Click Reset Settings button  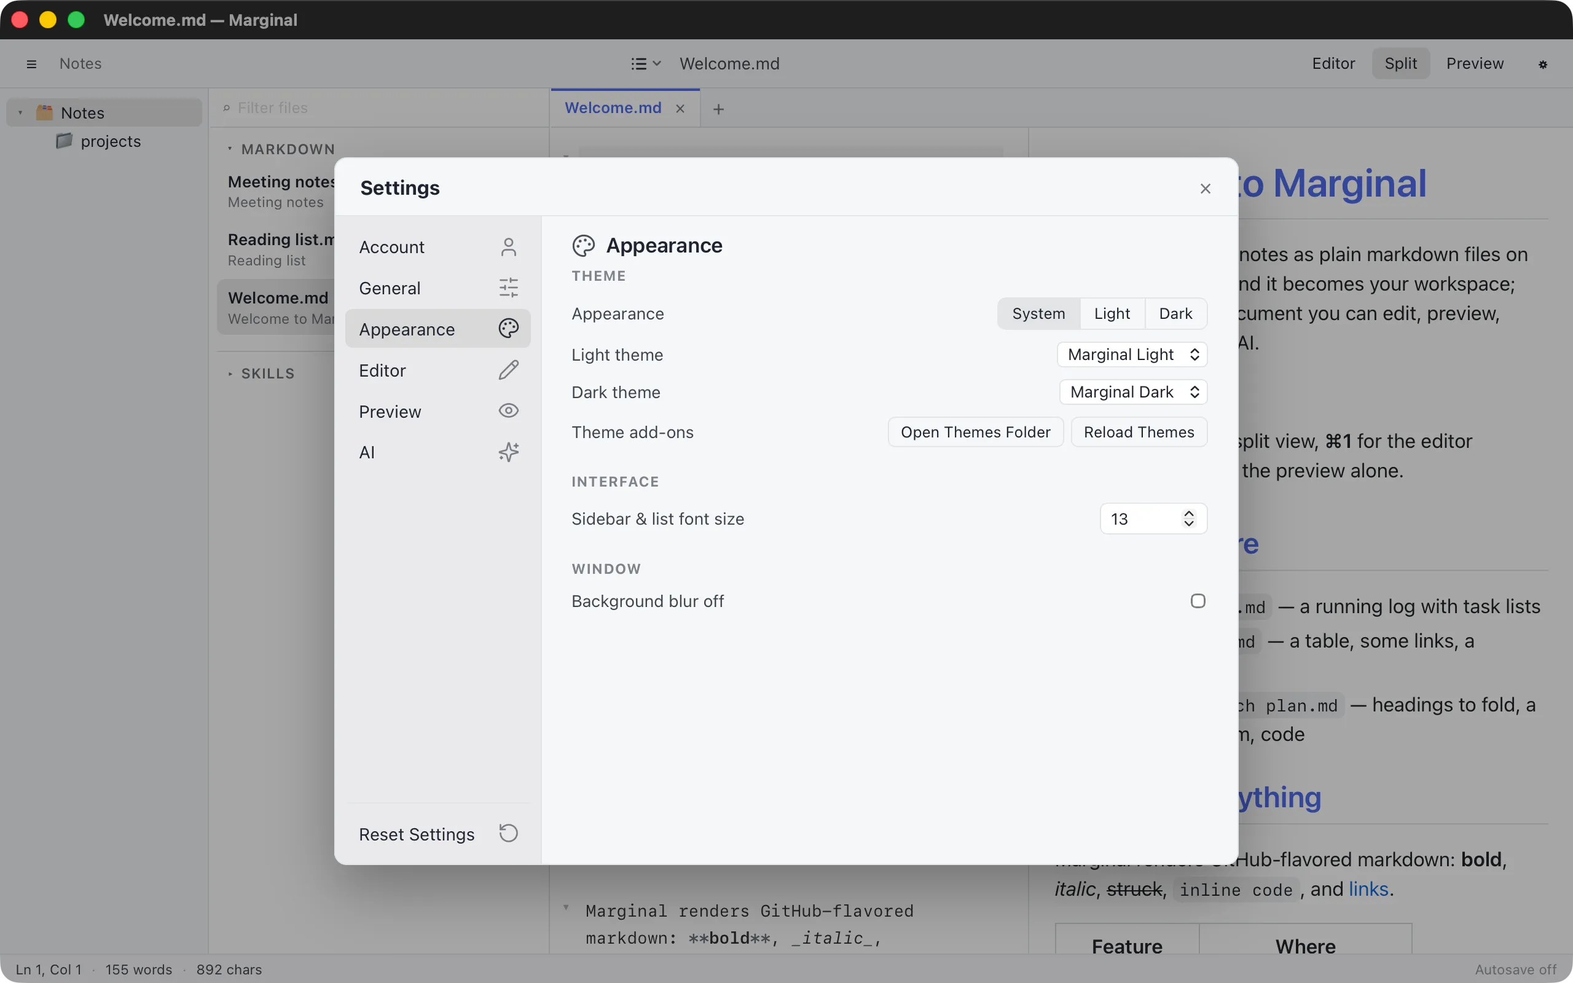437,834
